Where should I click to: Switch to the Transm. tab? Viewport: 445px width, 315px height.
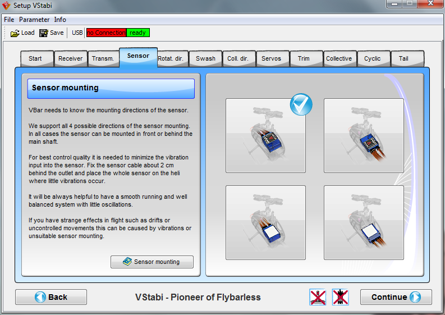point(103,58)
